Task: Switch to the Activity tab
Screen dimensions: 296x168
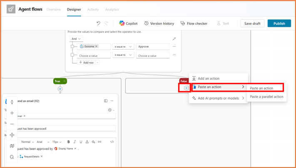Action: [x=93, y=10]
